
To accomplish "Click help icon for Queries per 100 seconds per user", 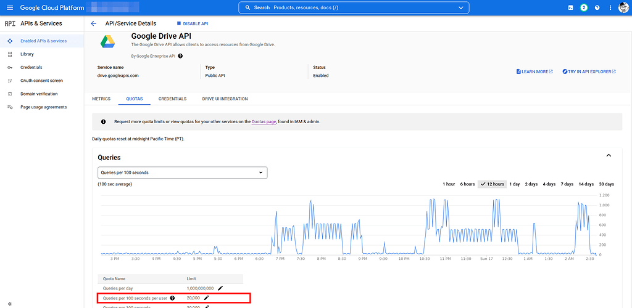I will (x=173, y=298).
